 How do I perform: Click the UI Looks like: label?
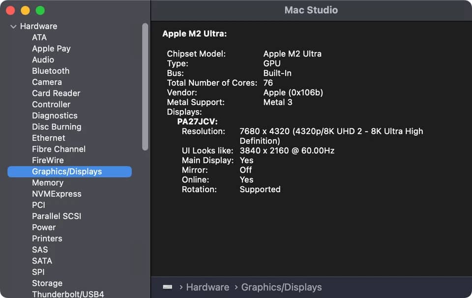point(207,150)
